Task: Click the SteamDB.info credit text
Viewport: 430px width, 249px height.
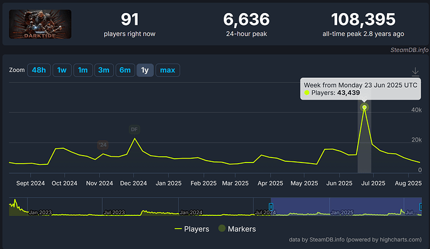Action: (409, 50)
